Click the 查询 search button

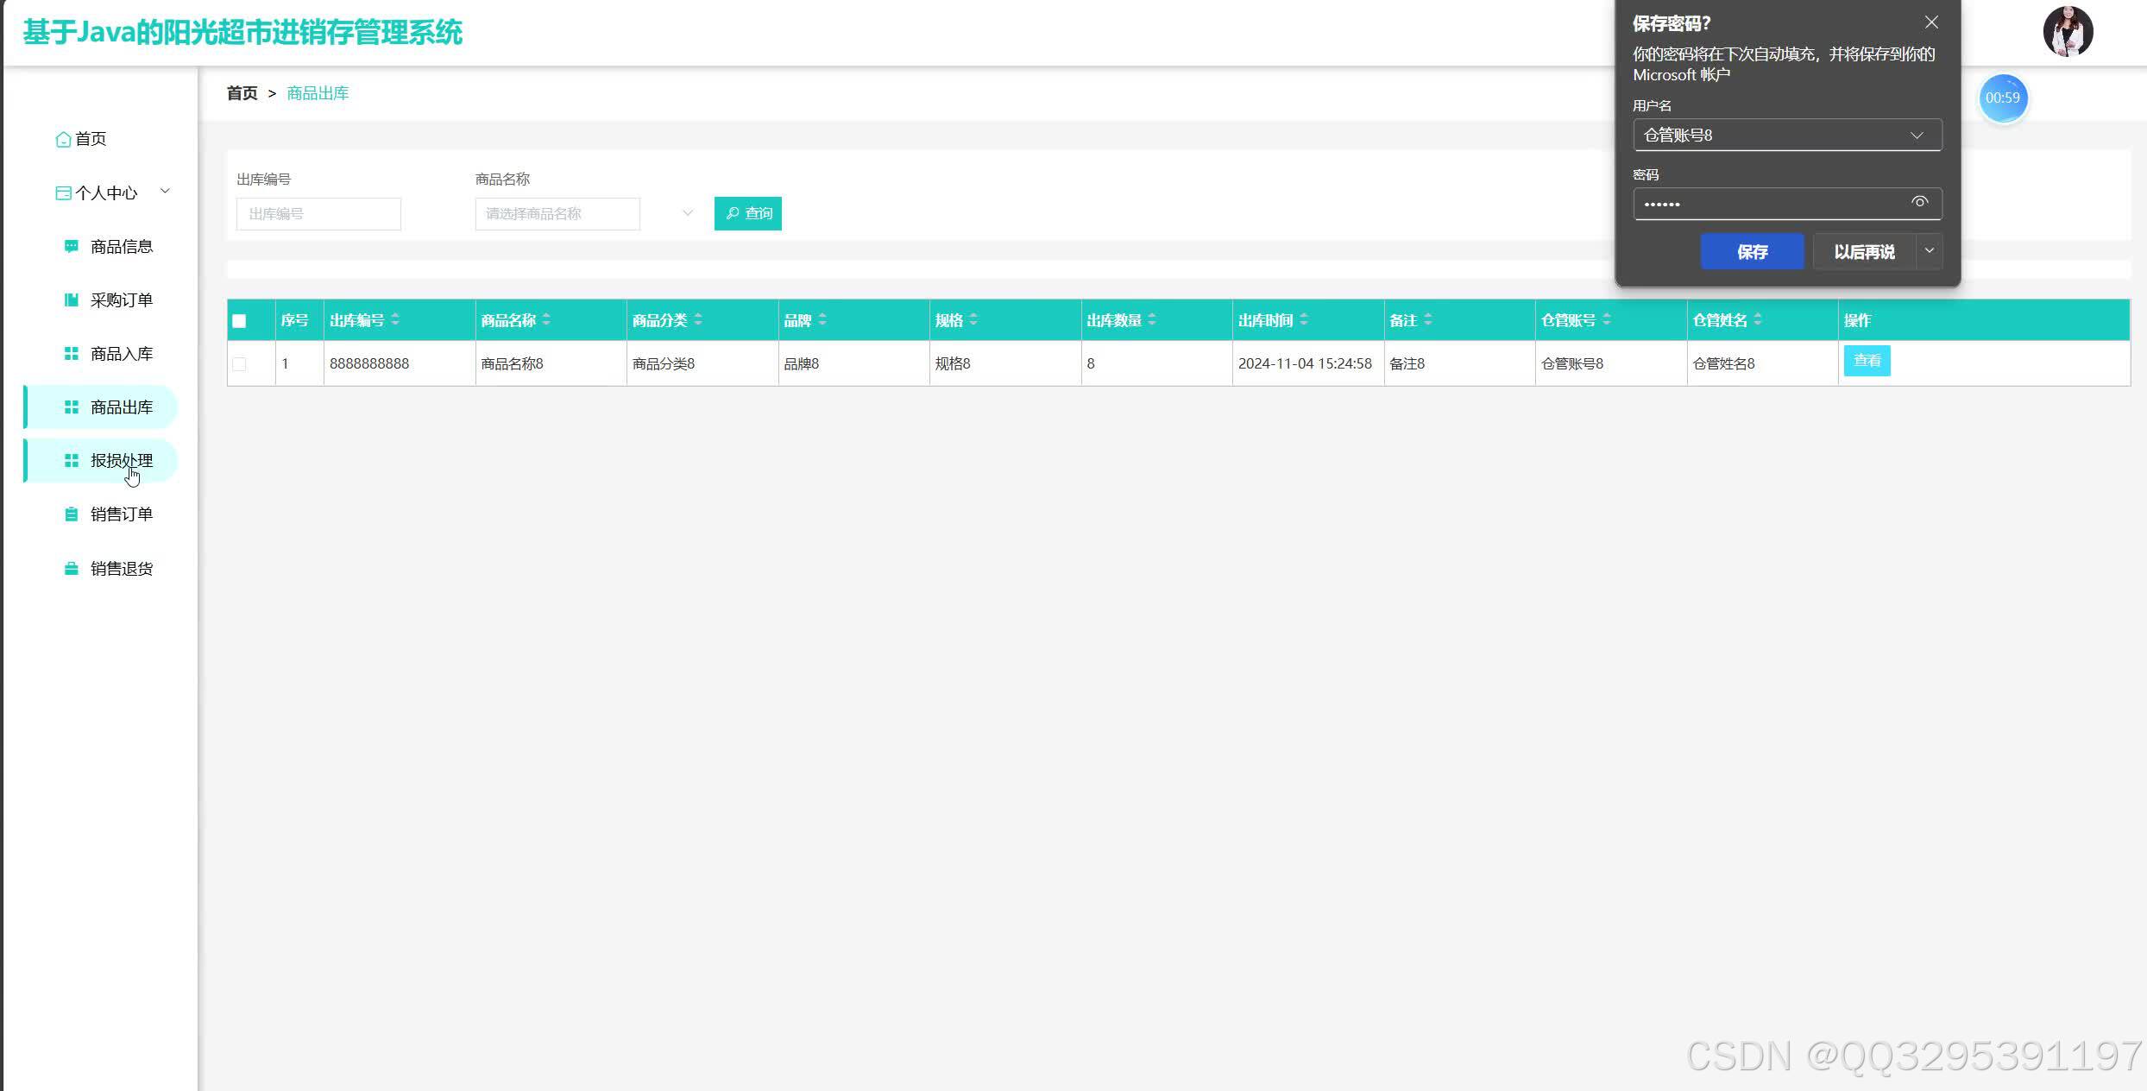(x=748, y=213)
